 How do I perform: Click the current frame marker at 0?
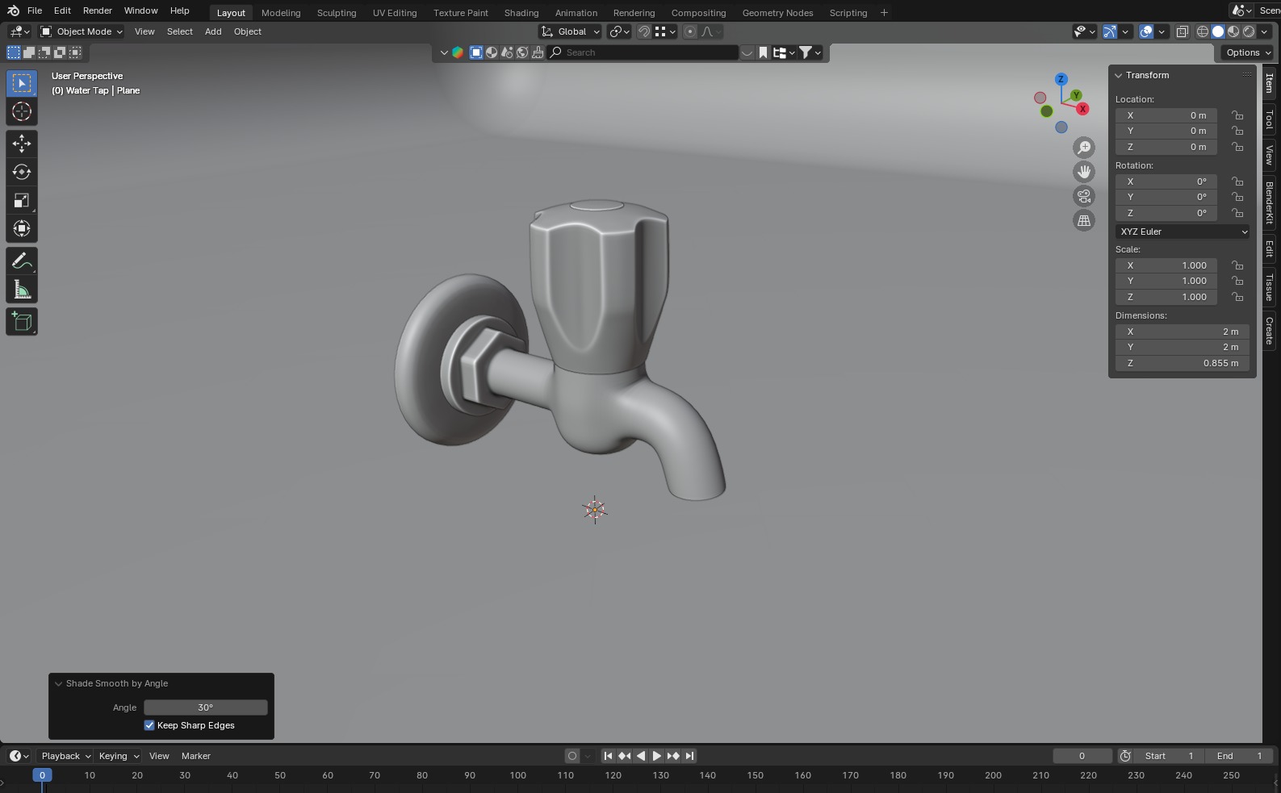click(x=42, y=775)
